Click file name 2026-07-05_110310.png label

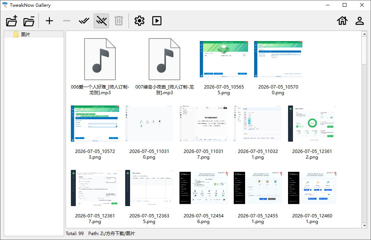[x=149, y=154]
